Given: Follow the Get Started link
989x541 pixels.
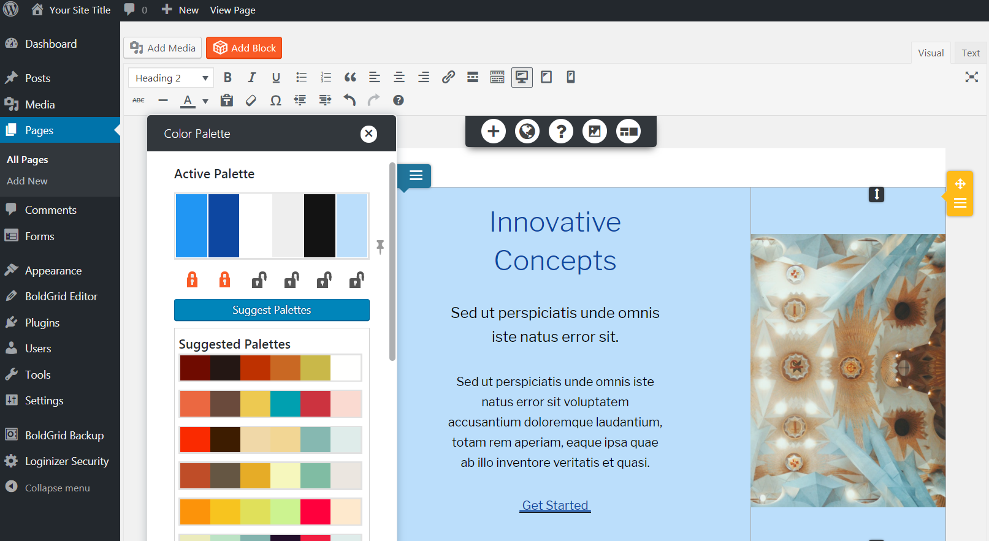Looking at the screenshot, I should [555, 505].
